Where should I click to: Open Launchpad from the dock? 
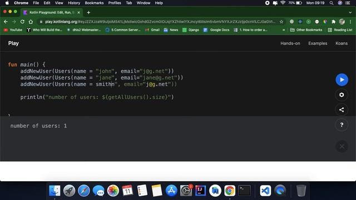69,191
